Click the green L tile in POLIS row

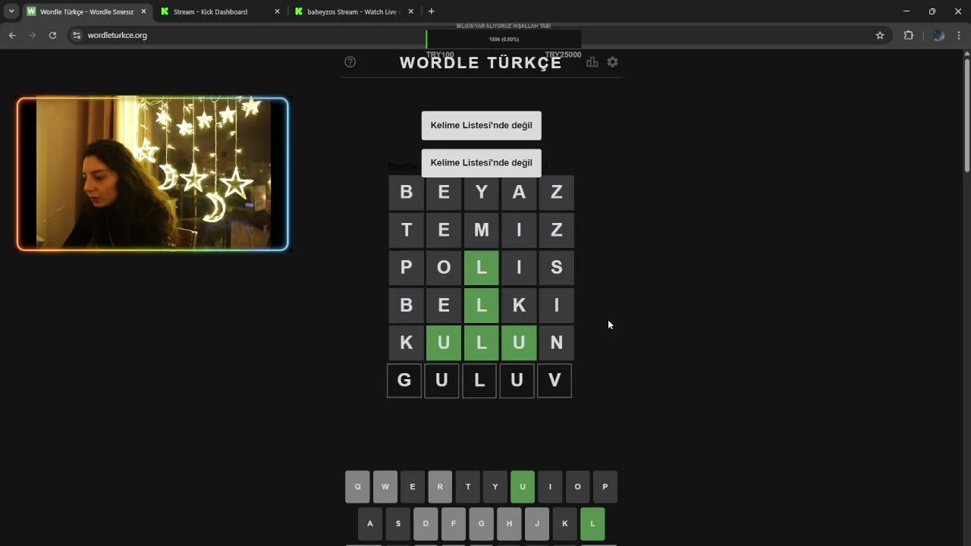[x=482, y=268]
